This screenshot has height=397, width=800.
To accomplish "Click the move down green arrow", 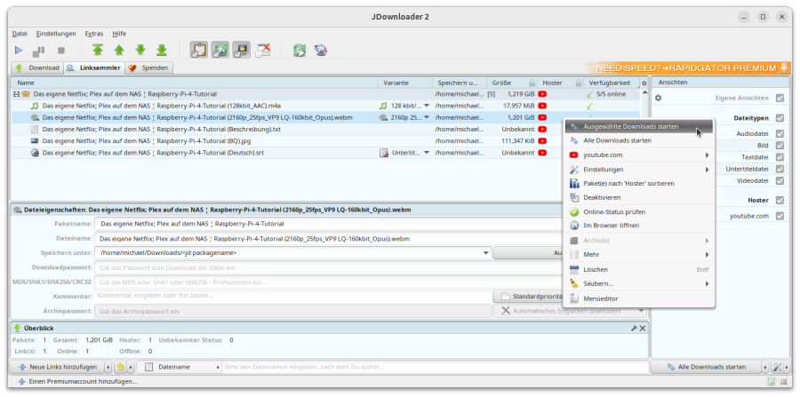I will coord(140,50).
